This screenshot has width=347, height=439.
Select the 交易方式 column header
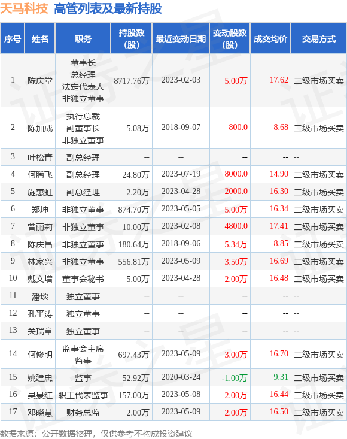319,39
